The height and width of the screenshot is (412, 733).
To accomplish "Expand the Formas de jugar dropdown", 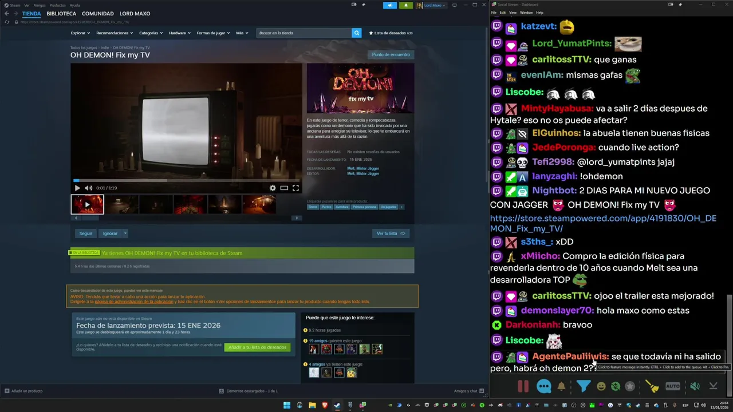I will coord(213,33).
